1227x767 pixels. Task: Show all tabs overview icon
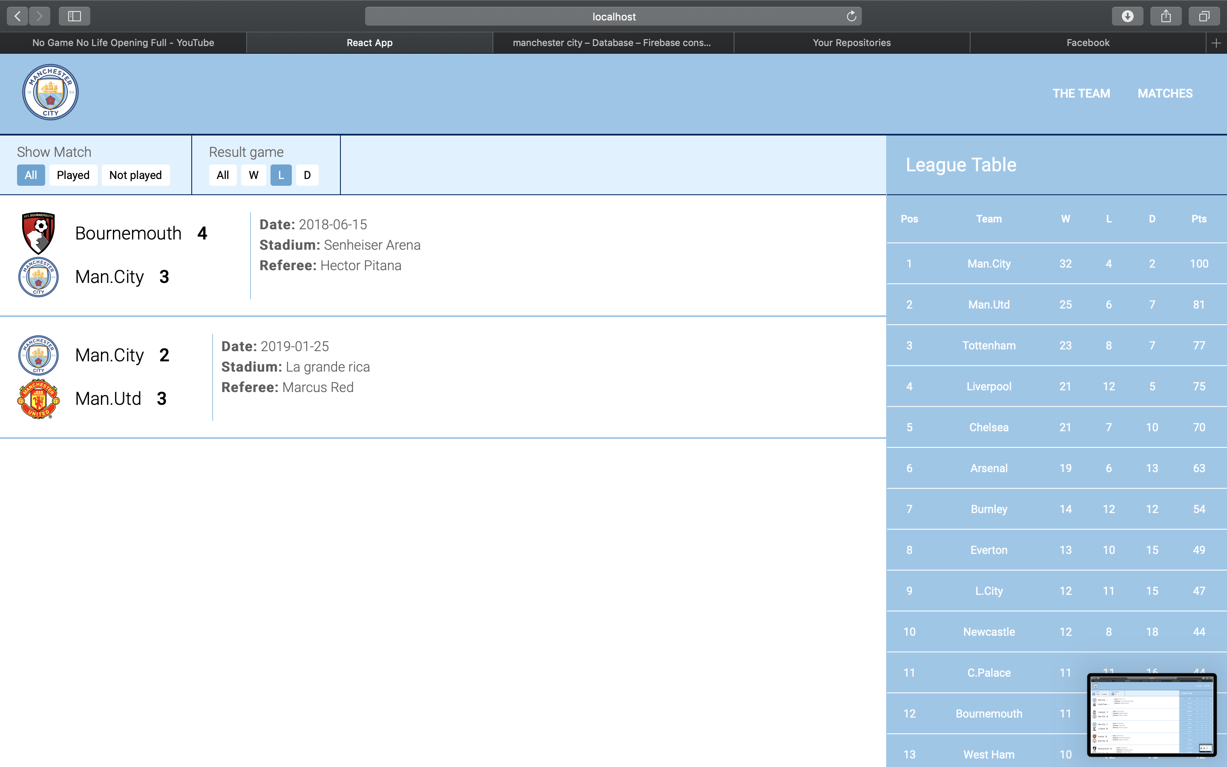pos(1204,16)
